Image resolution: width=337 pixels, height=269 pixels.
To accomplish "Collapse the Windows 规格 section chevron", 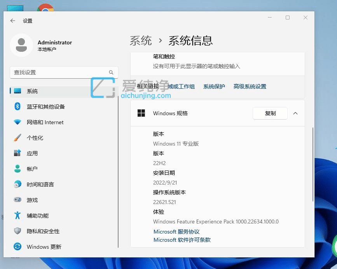I will click(295, 113).
